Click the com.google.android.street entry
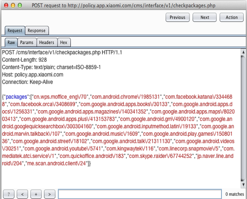 click(x=50, y=141)
